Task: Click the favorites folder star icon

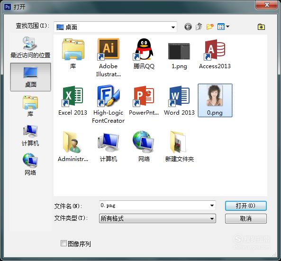Action: point(261,27)
